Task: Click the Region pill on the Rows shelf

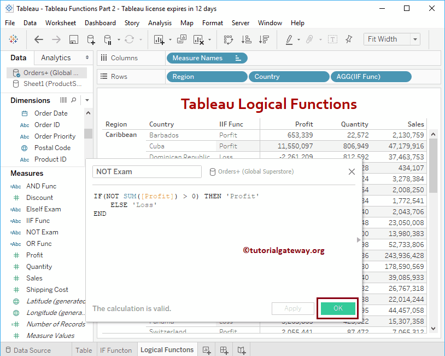Action: pyautogui.click(x=207, y=77)
